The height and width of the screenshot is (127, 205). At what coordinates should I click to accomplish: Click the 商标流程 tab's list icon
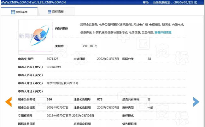tap(50, 12)
